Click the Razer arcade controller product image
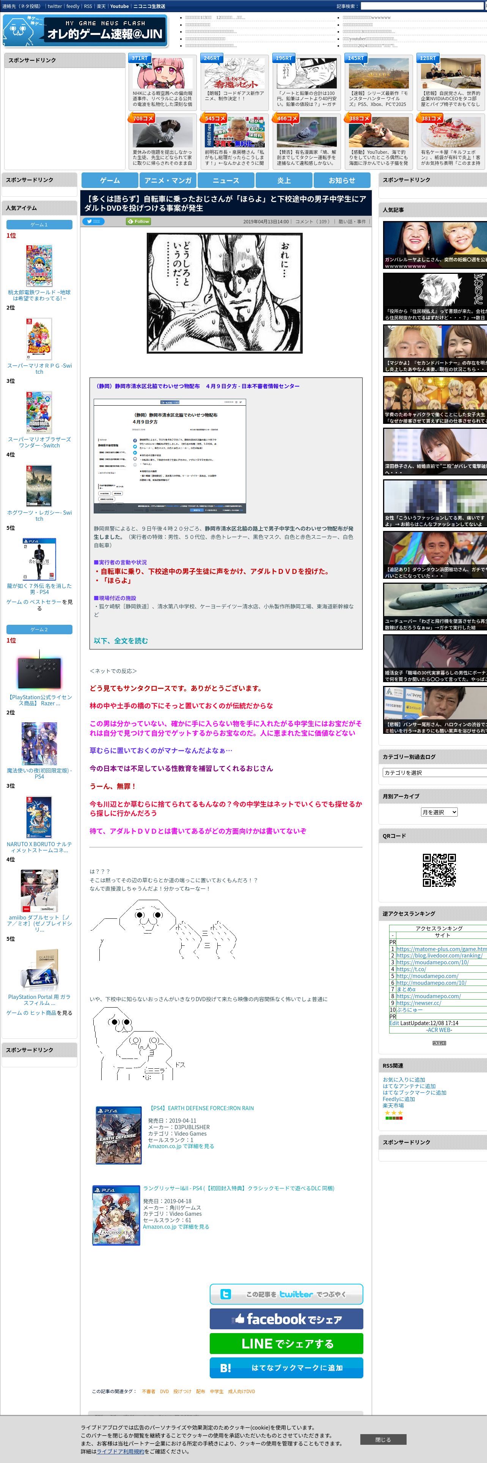This screenshot has height=1463, width=487. pos(39,670)
